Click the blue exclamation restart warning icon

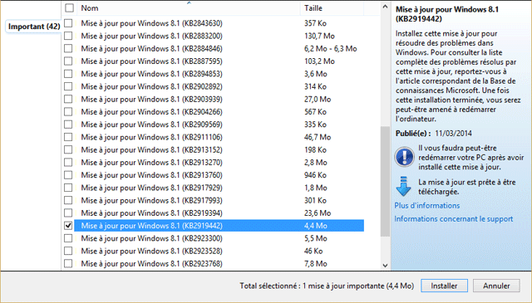[404, 157]
